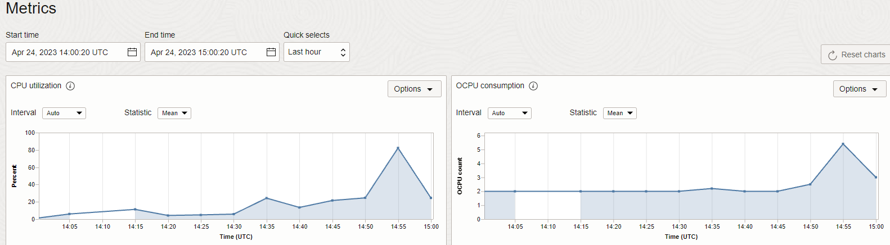Open OCPU consumption Interval Auto dropdown
The height and width of the screenshot is (245, 890).
coord(509,113)
